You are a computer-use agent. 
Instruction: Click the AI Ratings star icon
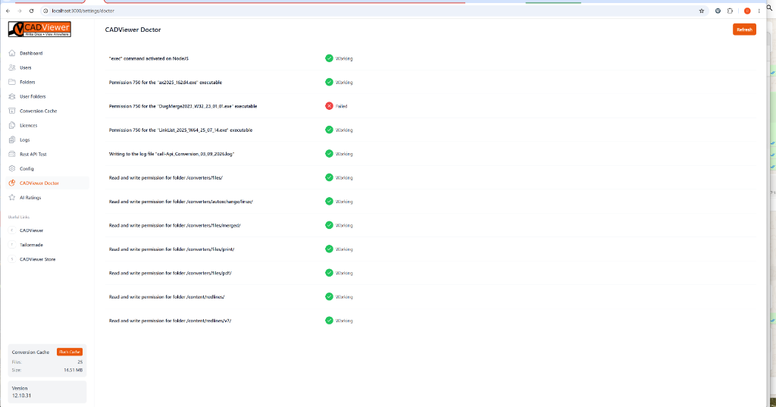(x=12, y=198)
